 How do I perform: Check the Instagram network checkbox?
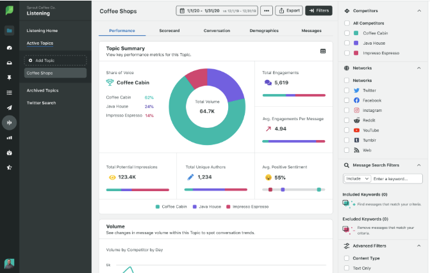(347, 110)
